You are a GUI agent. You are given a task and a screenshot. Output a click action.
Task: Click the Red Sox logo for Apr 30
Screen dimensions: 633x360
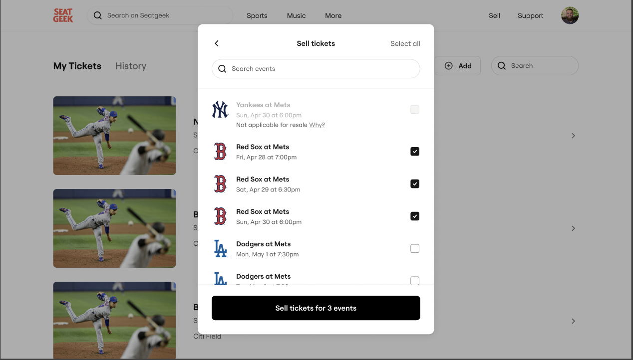pos(220,216)
